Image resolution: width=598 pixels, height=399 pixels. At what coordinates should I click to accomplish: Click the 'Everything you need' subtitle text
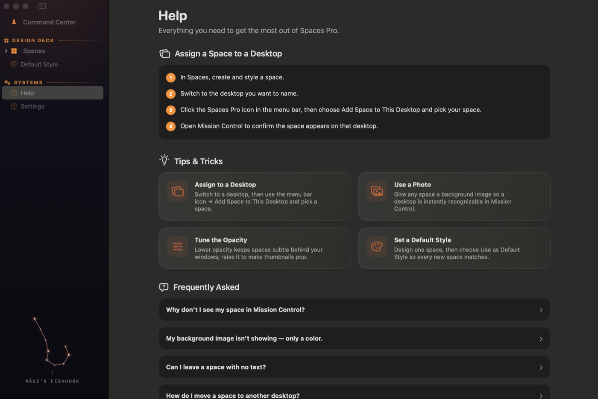tap(249, 31)
